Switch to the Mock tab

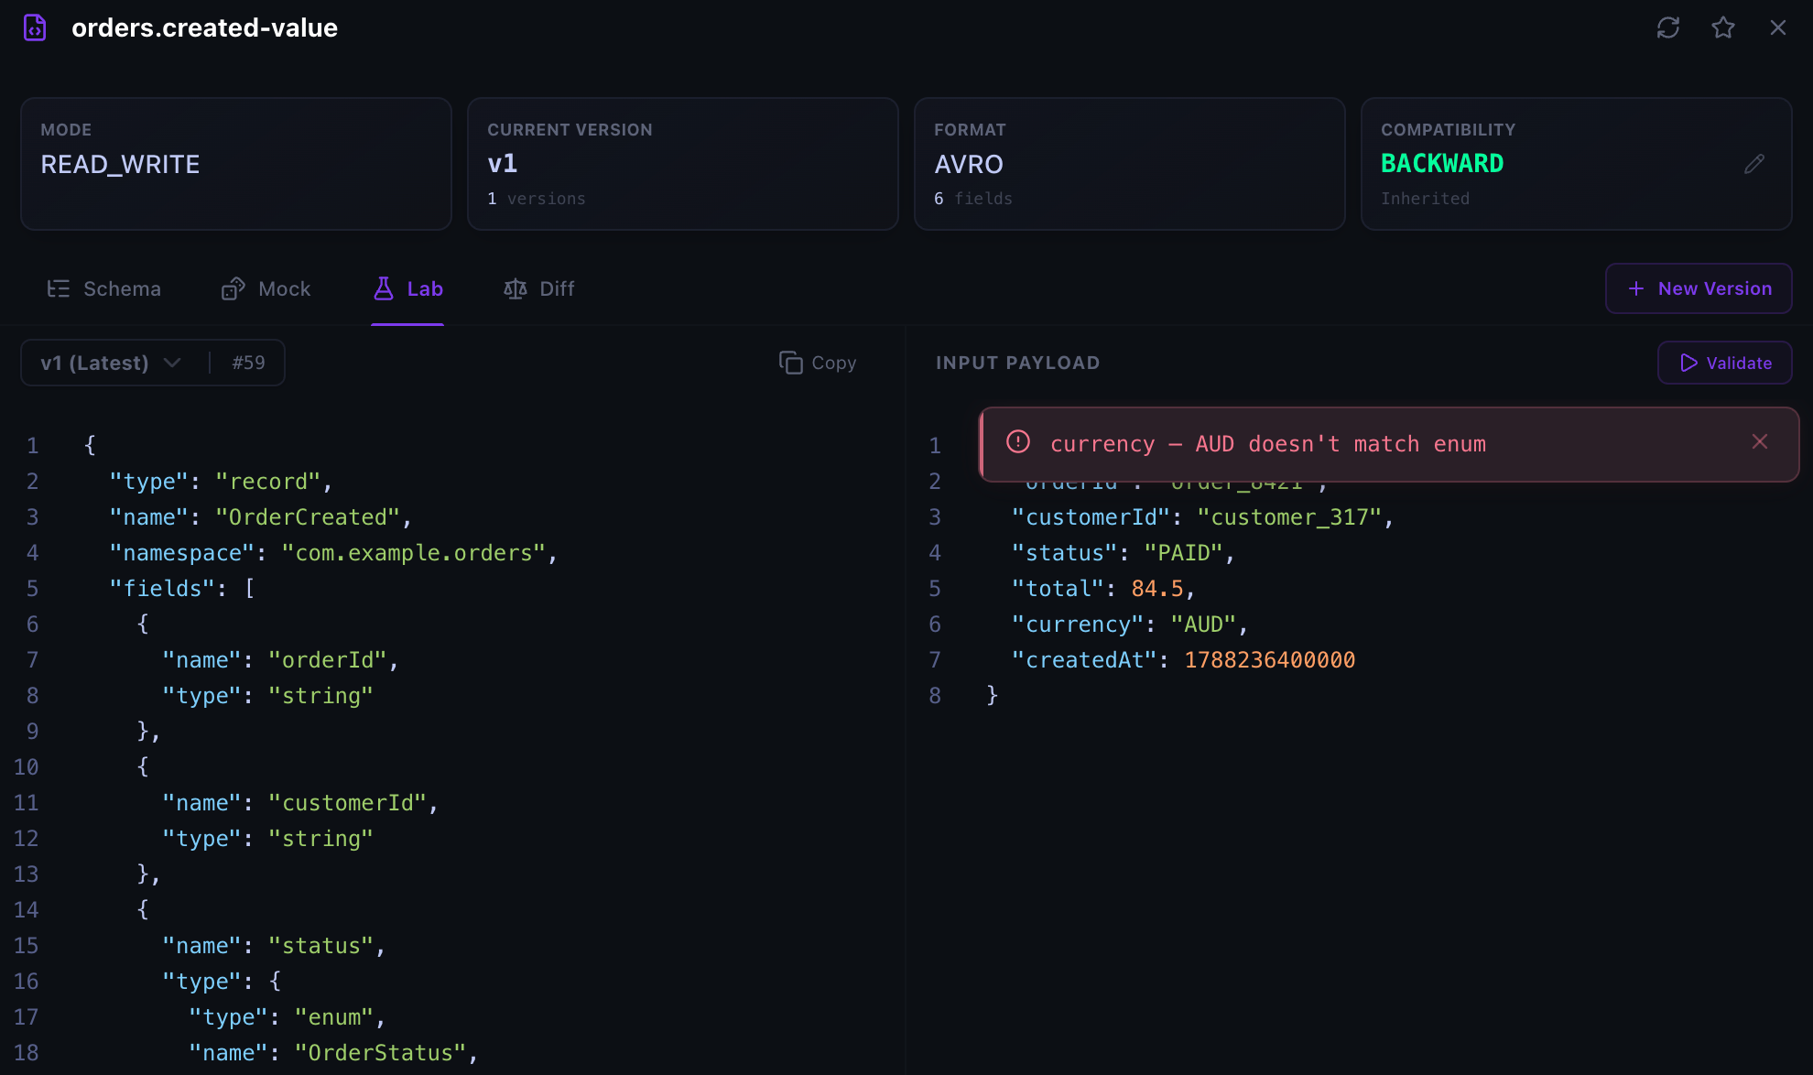click(x=266, y=288)
